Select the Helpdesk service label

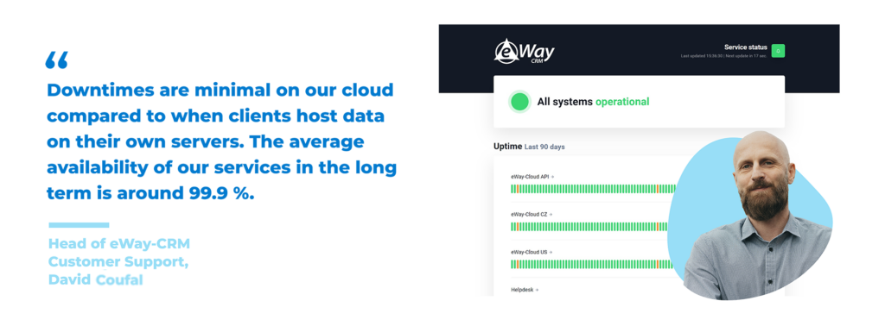click(x=523, y=290)
